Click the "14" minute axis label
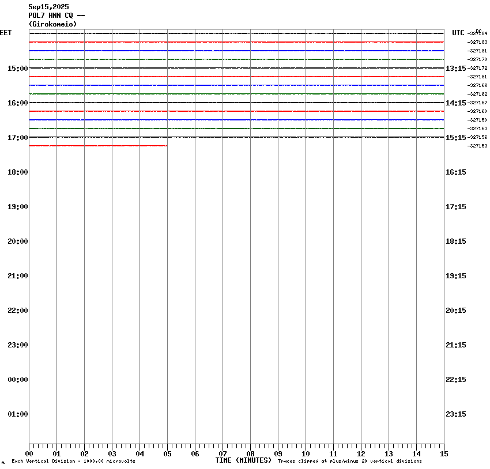The height and width of the screenshot is (469, 490). [416, 454]
